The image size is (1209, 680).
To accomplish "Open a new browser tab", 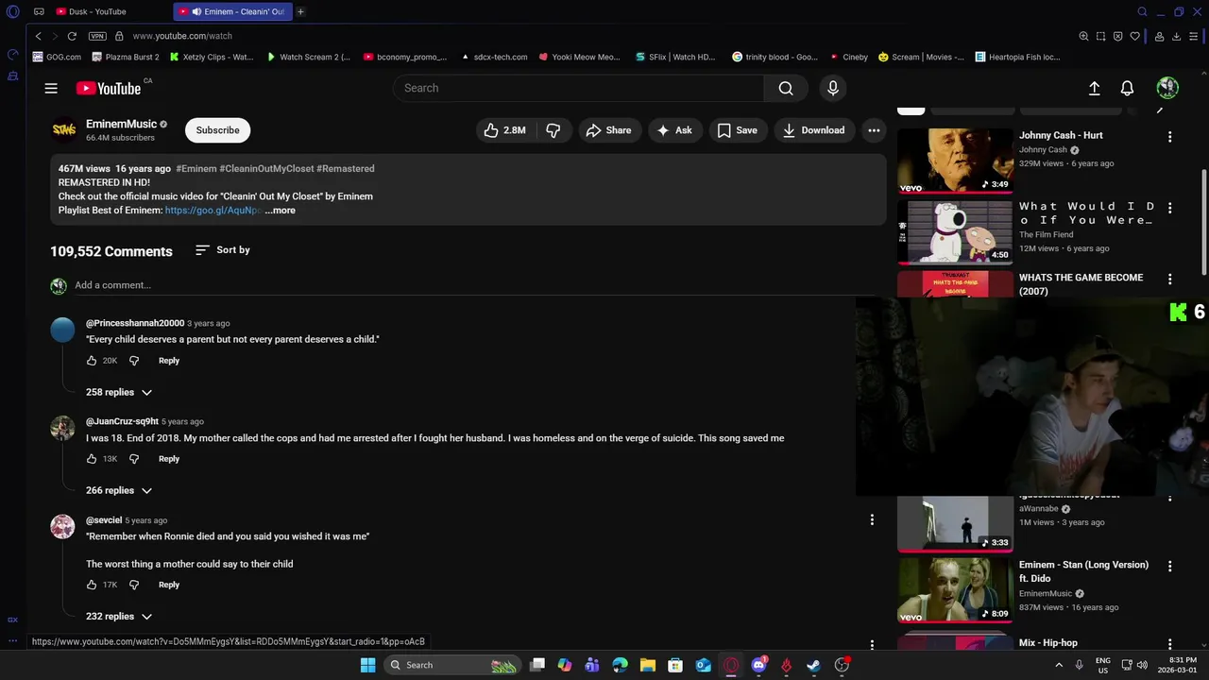I will (x=300, y=11).
